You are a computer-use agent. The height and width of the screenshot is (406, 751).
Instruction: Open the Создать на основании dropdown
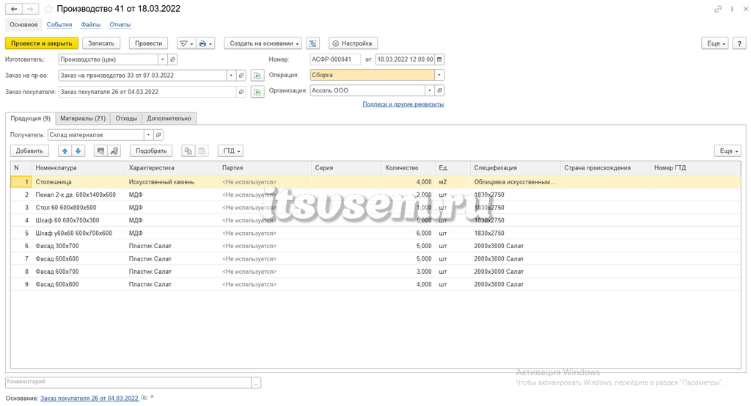click(263, 43)
